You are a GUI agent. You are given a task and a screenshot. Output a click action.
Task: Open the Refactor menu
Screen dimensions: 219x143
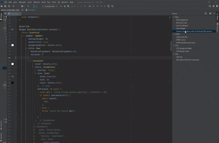(37, 2)
